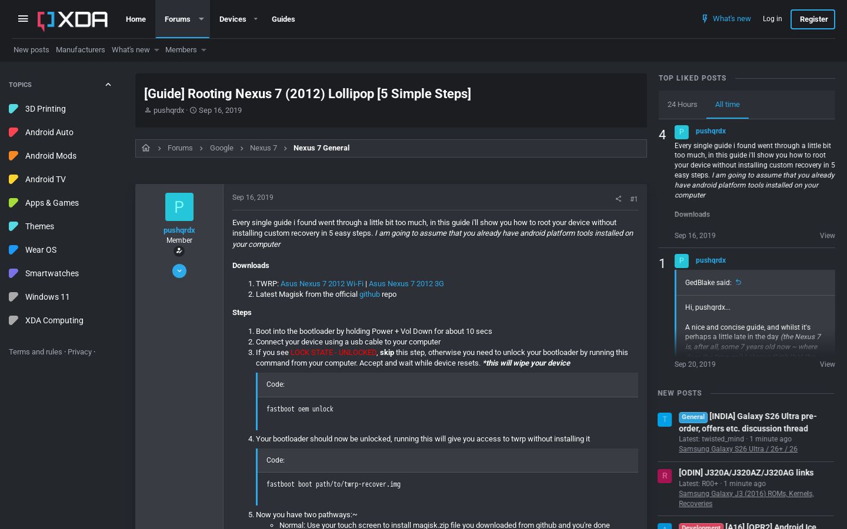The image size is (847, 529).
Task: Click the Smartwatches topic tag icon
Action: coord(14,273)
